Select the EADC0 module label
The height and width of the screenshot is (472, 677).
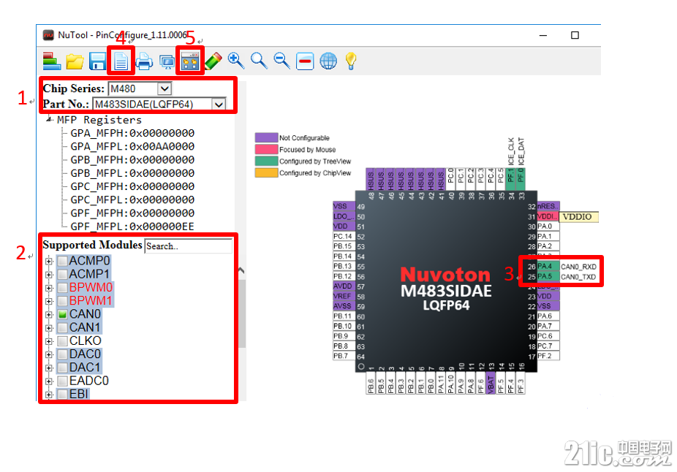pyautogui.click(x=89, y=381)
